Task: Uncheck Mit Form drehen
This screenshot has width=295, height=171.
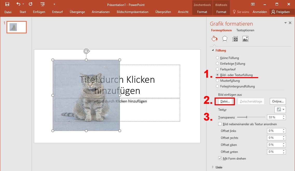Action: pyautogui.click(x=220, y=158)
